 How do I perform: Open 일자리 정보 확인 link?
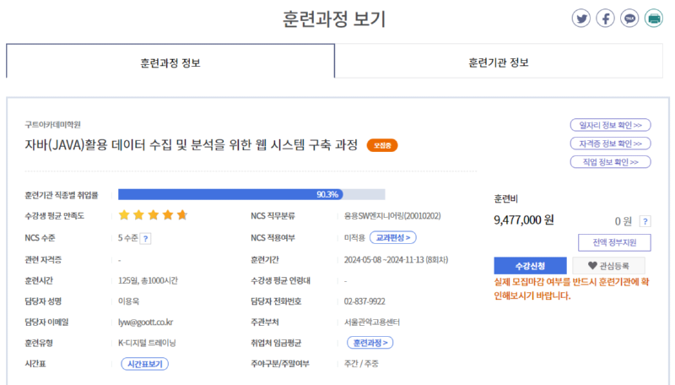tap(610, 125)
